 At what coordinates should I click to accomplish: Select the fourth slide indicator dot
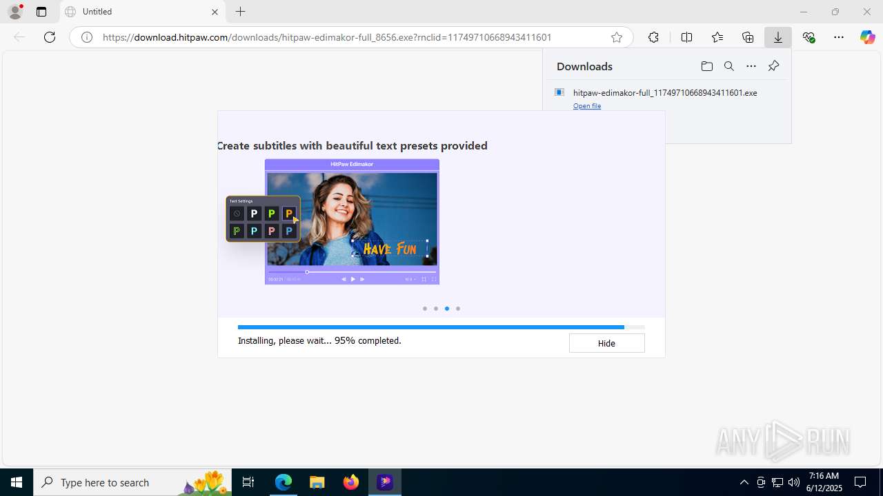(x=458, y=309)
